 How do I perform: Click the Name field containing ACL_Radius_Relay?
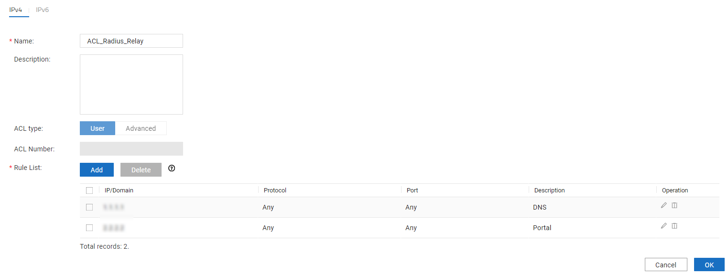[x=131, y=41]
